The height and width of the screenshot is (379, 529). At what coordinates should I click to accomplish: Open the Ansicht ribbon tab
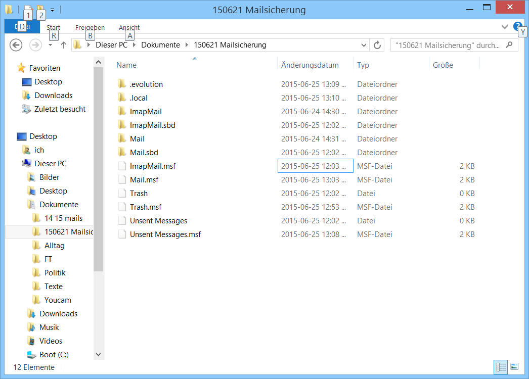click(129, 28)
